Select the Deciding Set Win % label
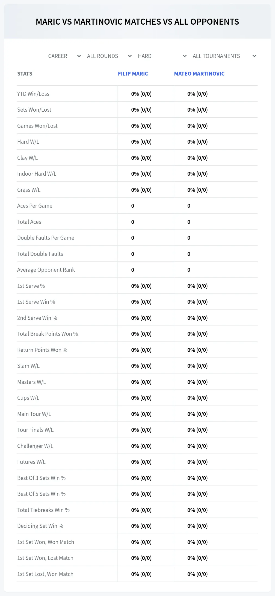Image resolution: width=275 pixels, height=596 pixels. tap(40, 526)
